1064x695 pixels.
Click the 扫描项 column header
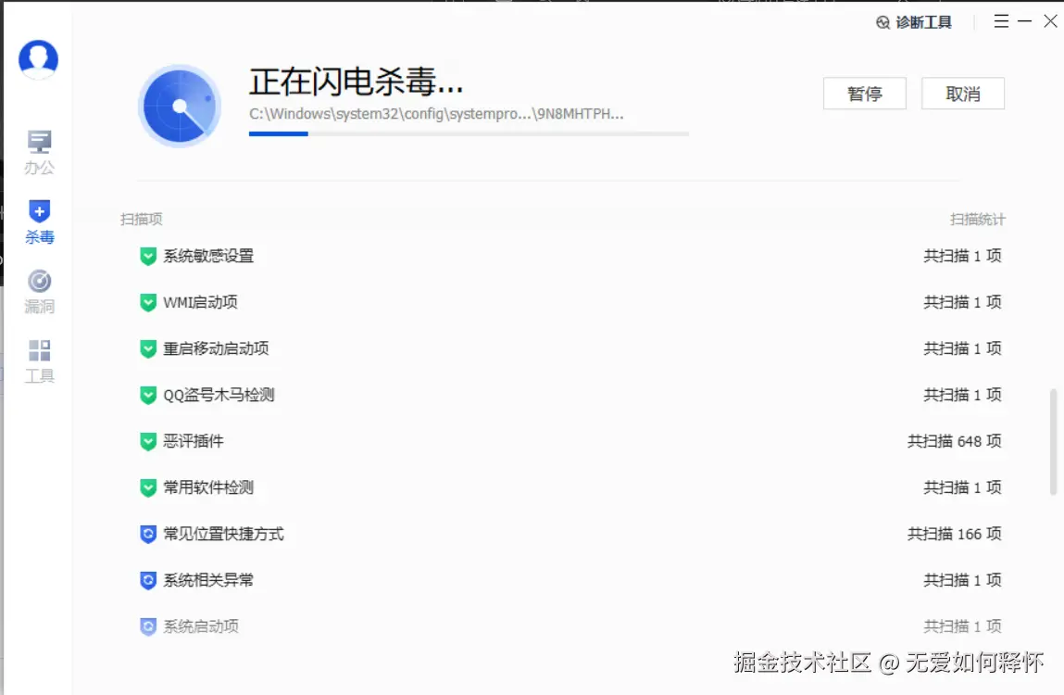[x=141, y=220]
